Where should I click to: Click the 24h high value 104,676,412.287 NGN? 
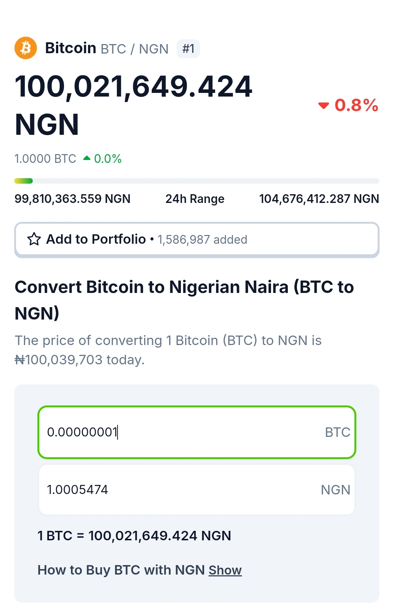tap(319, 199)
